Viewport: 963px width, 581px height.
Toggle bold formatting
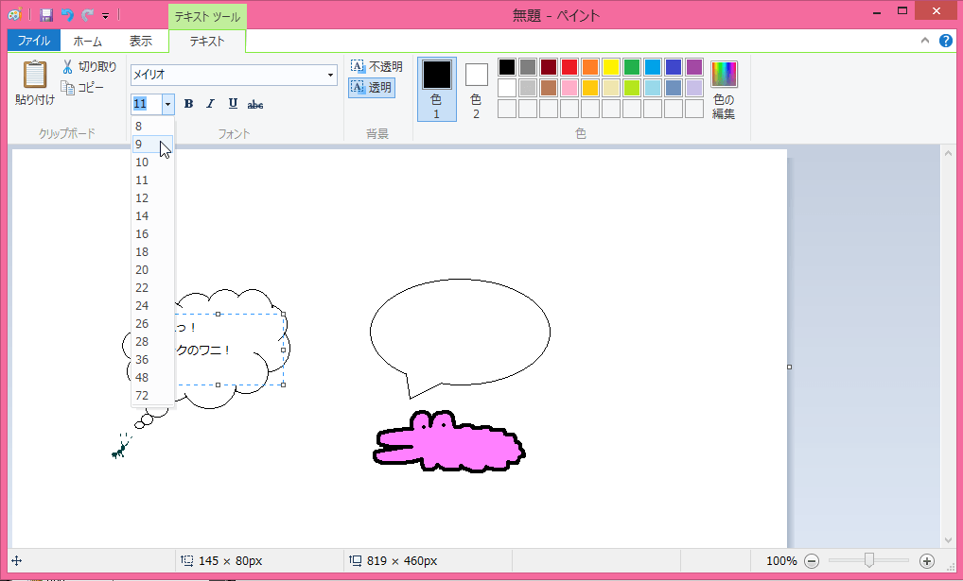188,104
